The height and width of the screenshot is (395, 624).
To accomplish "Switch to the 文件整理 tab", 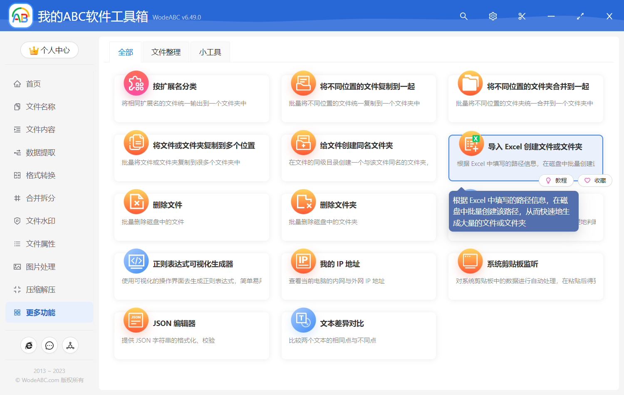I will point(166,52).
